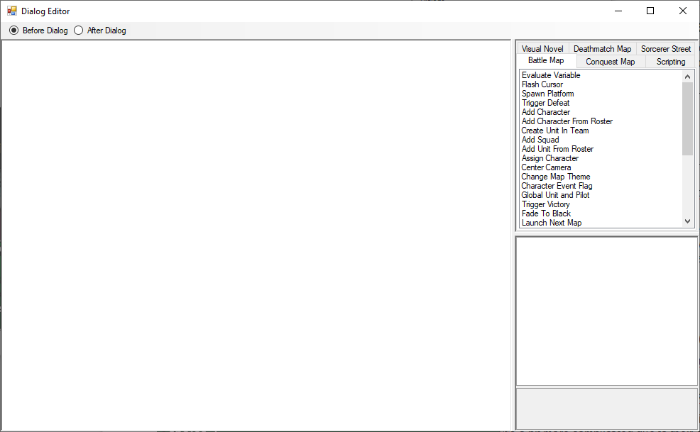
Task: Minimize the Dialog Editor window
Action: 618,11
